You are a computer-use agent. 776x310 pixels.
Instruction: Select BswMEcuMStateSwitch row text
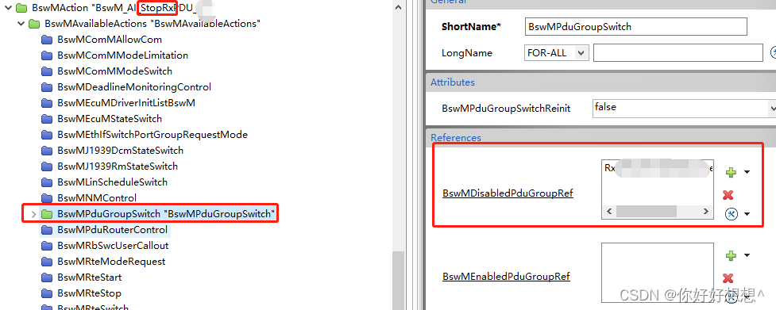[110, 118]
